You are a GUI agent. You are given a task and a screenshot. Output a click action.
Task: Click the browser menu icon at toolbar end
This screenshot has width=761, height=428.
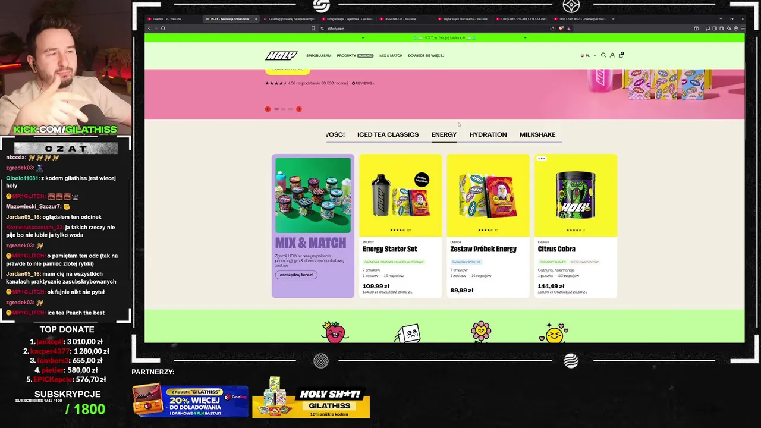tap(743, 29)
